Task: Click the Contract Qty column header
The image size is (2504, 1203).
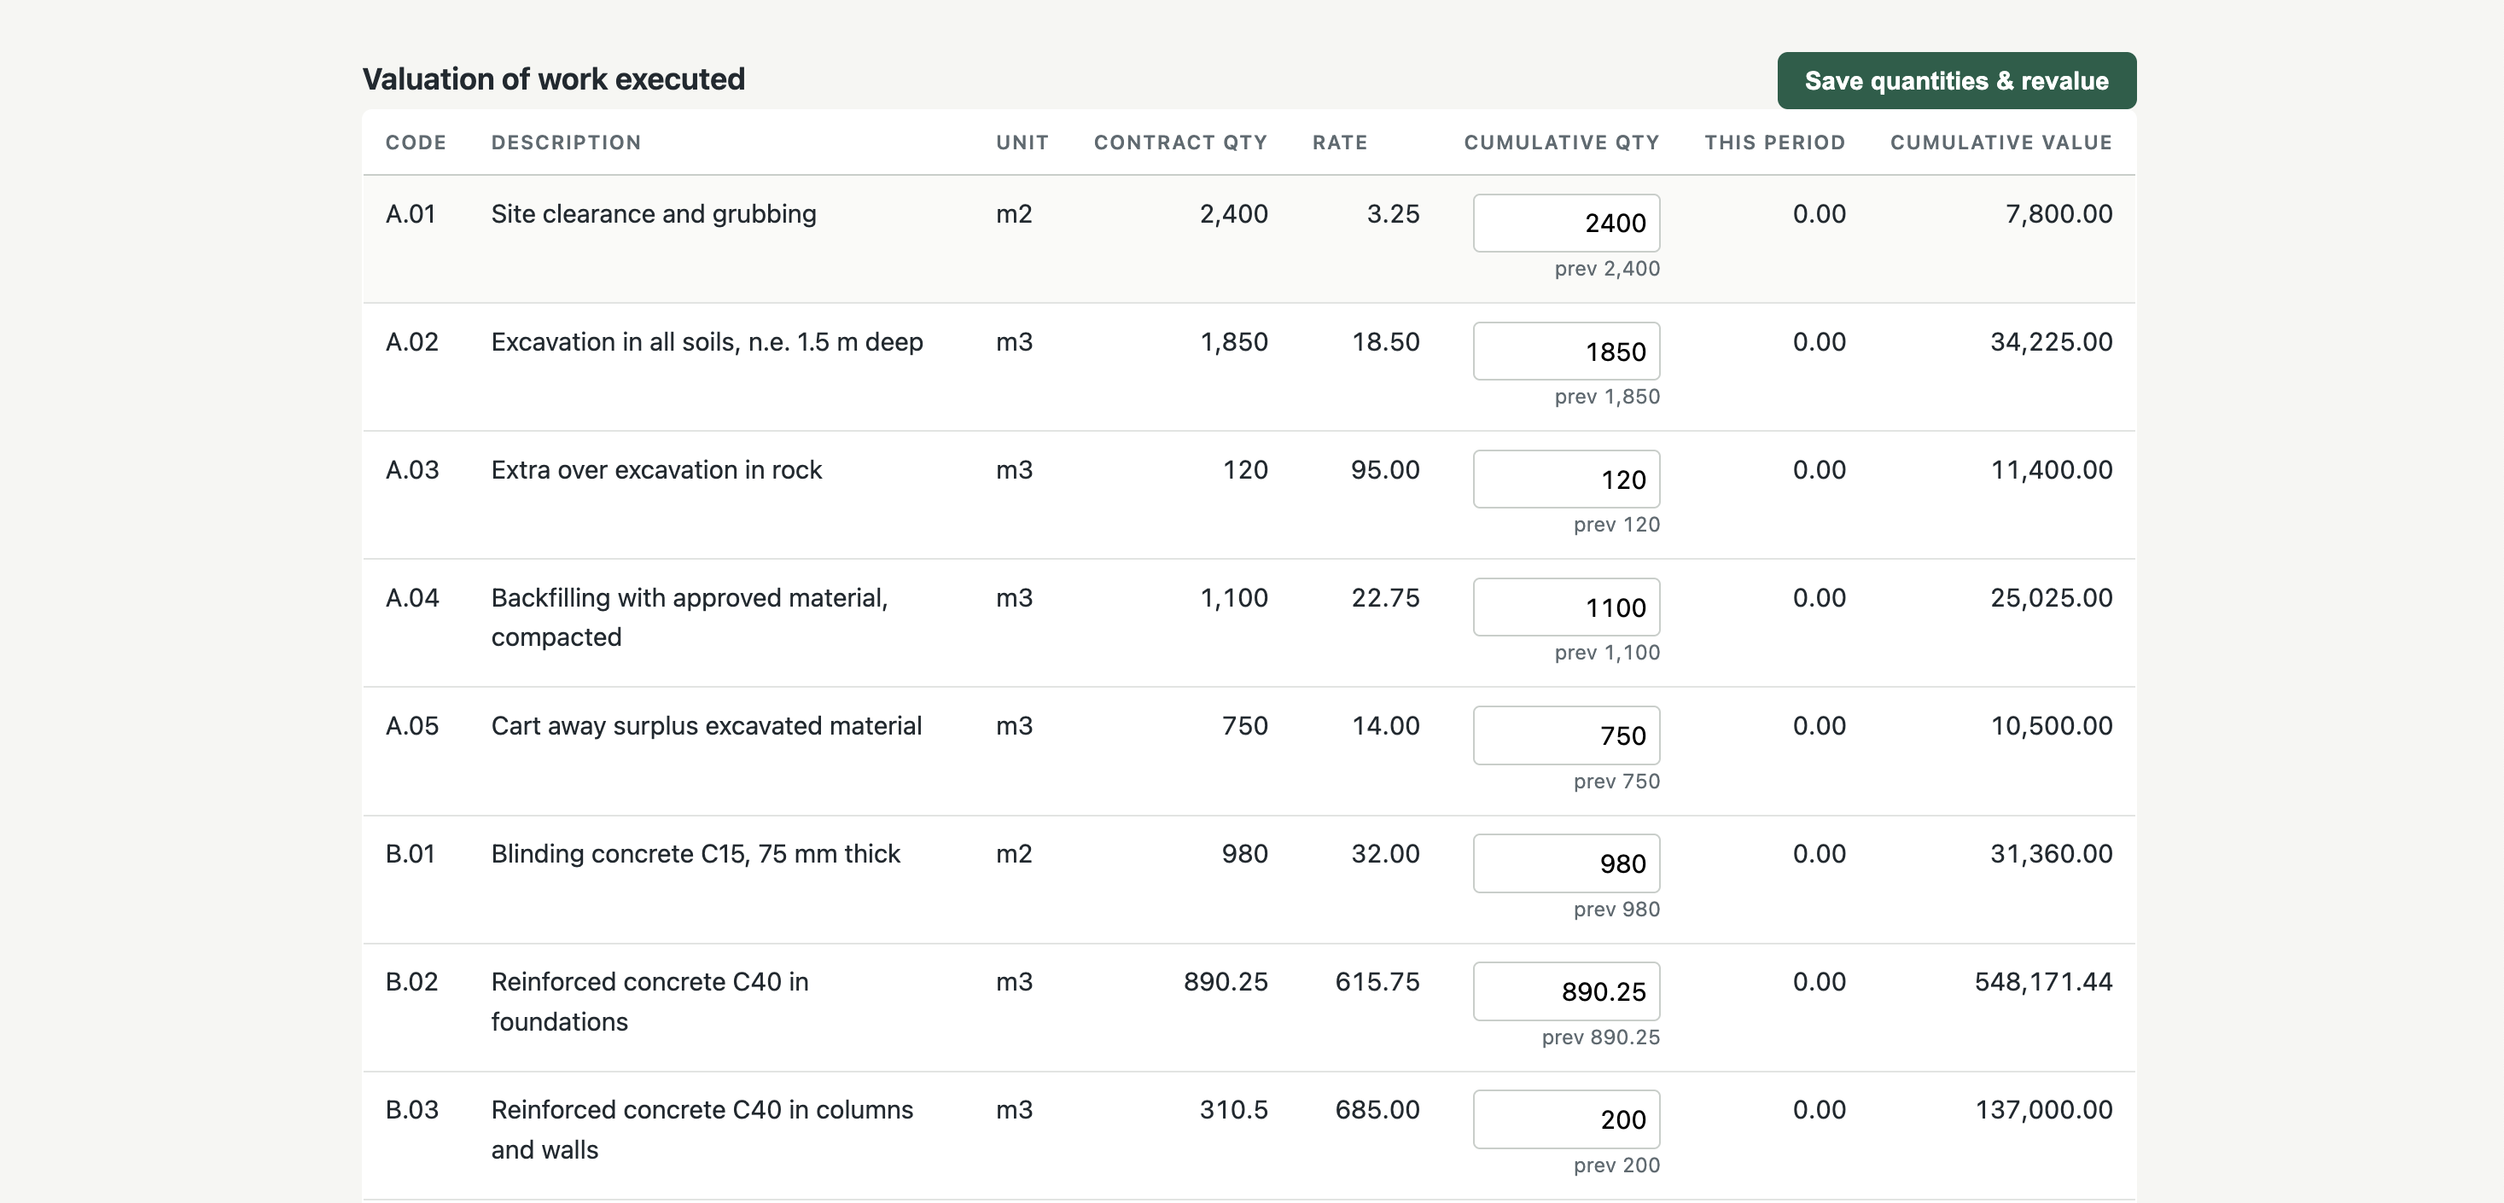Action: tap(1180, 142)
